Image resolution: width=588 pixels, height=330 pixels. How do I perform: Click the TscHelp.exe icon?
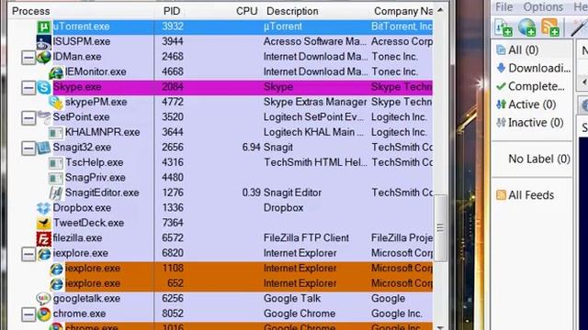56,163
